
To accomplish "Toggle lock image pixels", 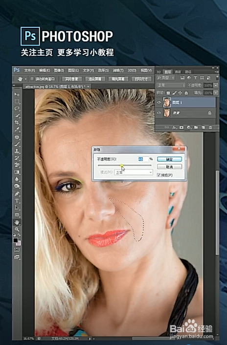I will click(174, 93).
